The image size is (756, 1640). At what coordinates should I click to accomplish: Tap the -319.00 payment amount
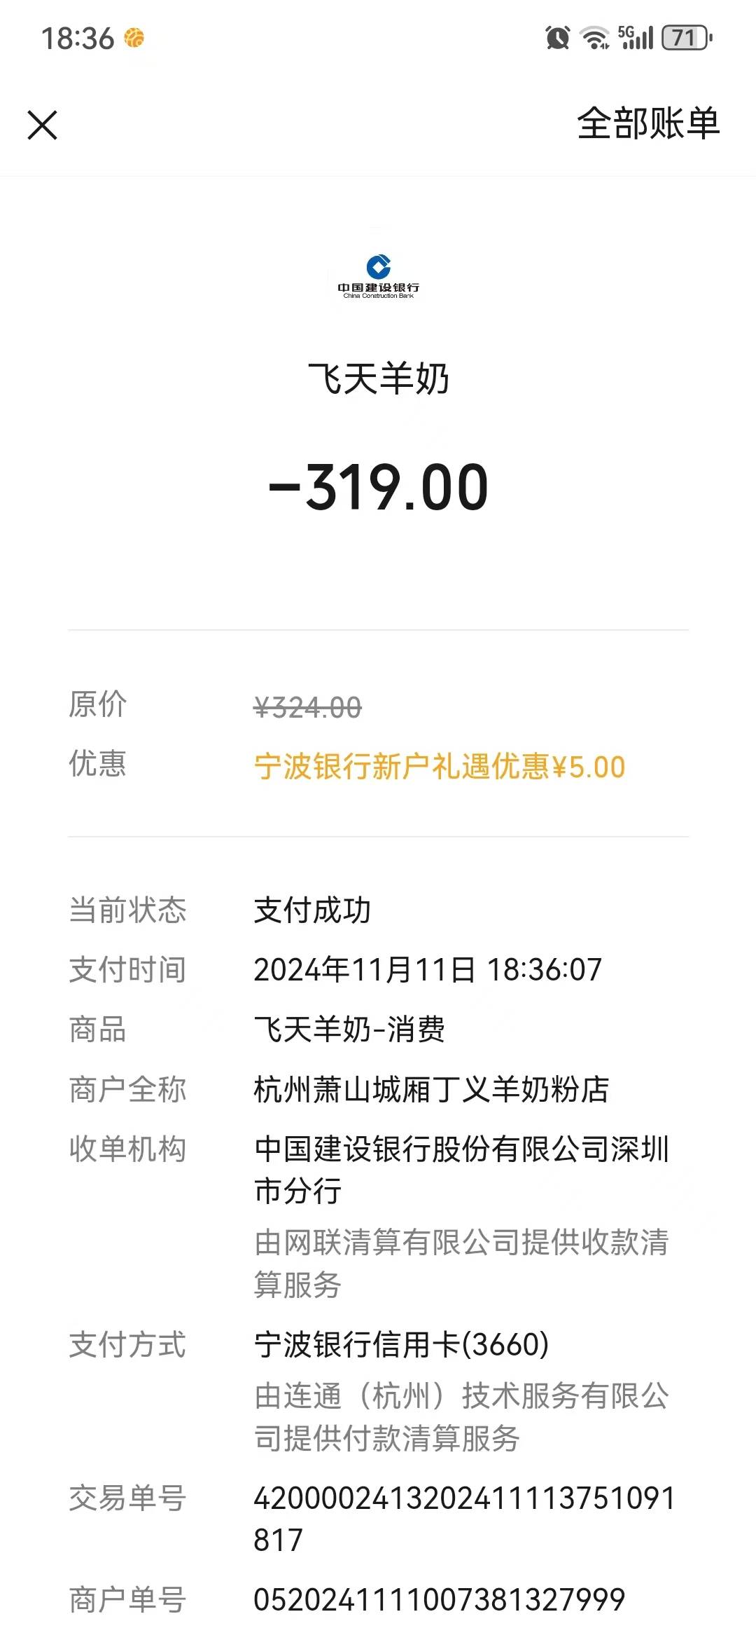tap(379, 487)
